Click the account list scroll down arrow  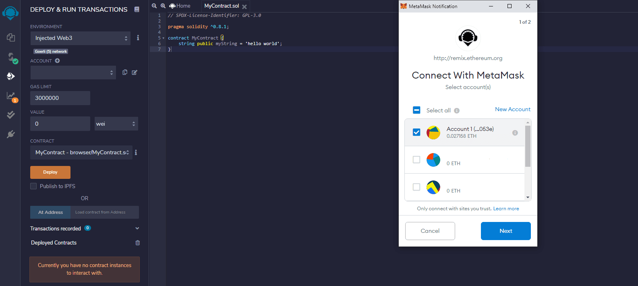(528, 197)
